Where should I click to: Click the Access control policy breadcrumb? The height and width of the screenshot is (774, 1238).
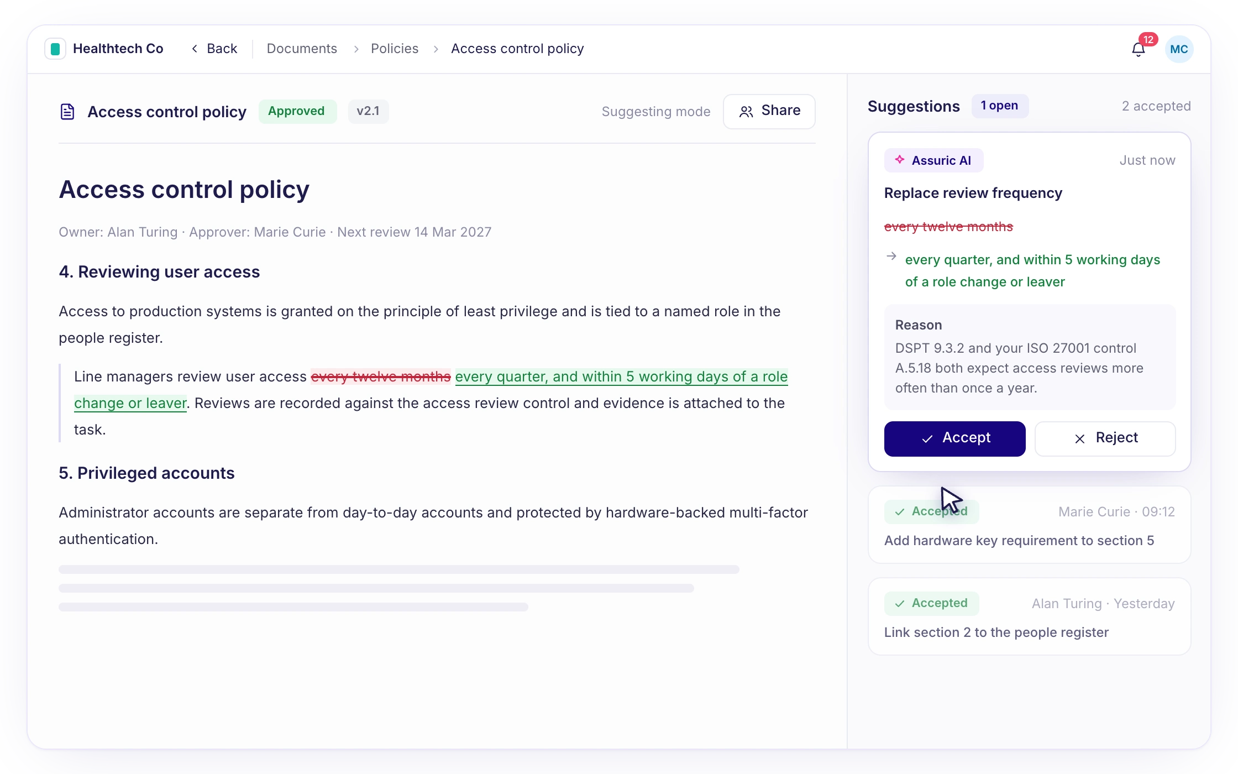[517, 49]
